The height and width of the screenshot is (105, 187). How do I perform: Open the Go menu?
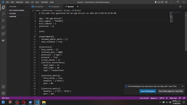click(32, 2)
